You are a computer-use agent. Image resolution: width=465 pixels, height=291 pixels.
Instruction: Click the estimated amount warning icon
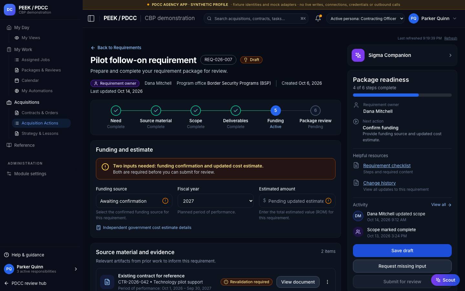(328, 201)
